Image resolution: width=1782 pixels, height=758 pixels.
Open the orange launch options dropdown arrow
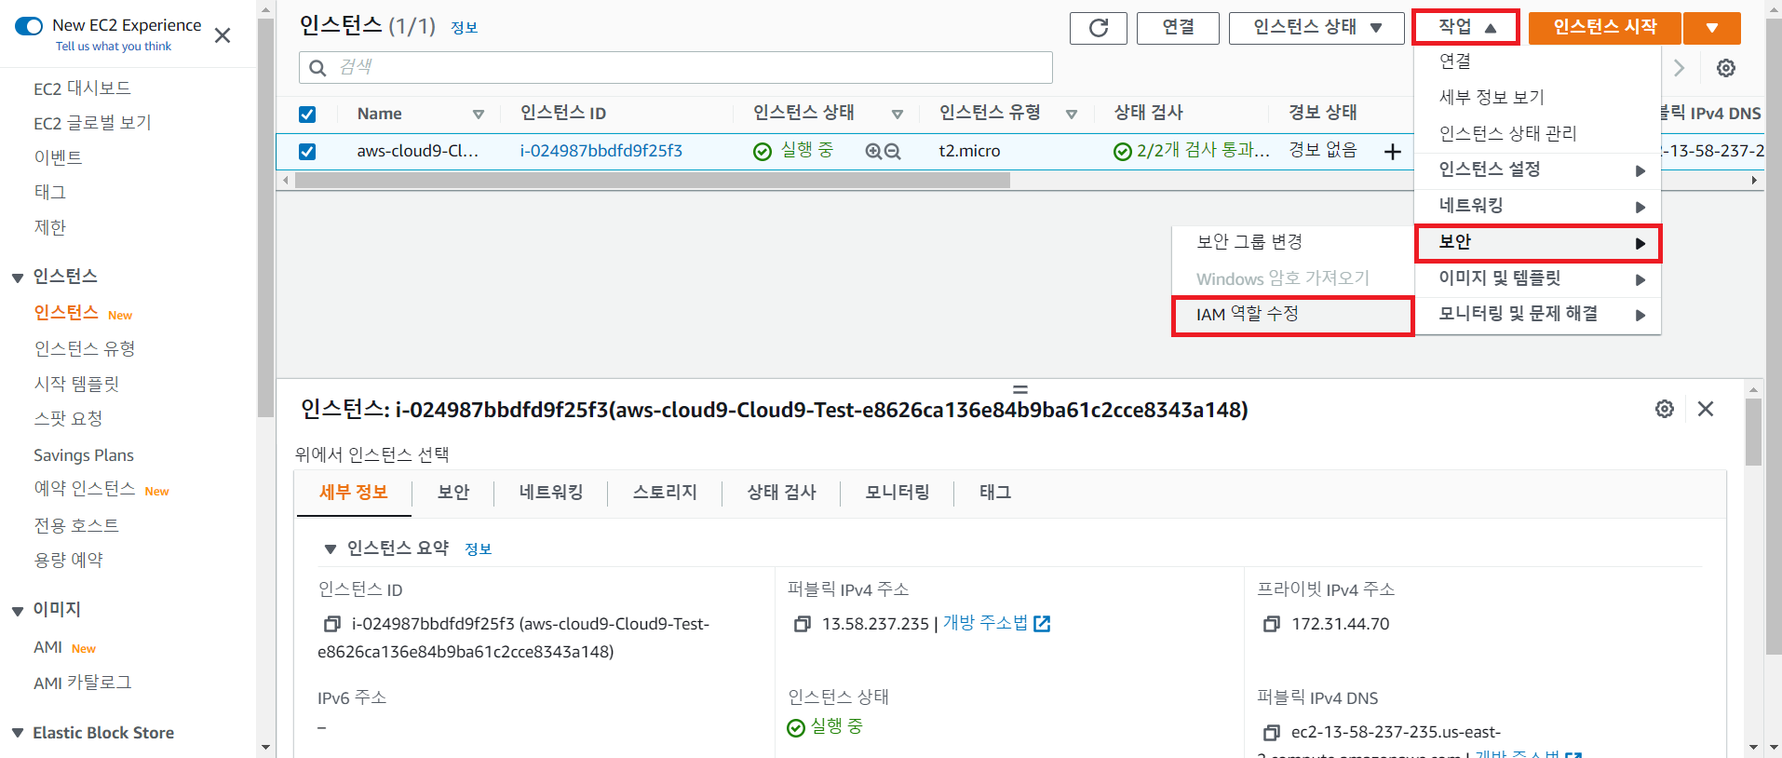coord(1712,28)
